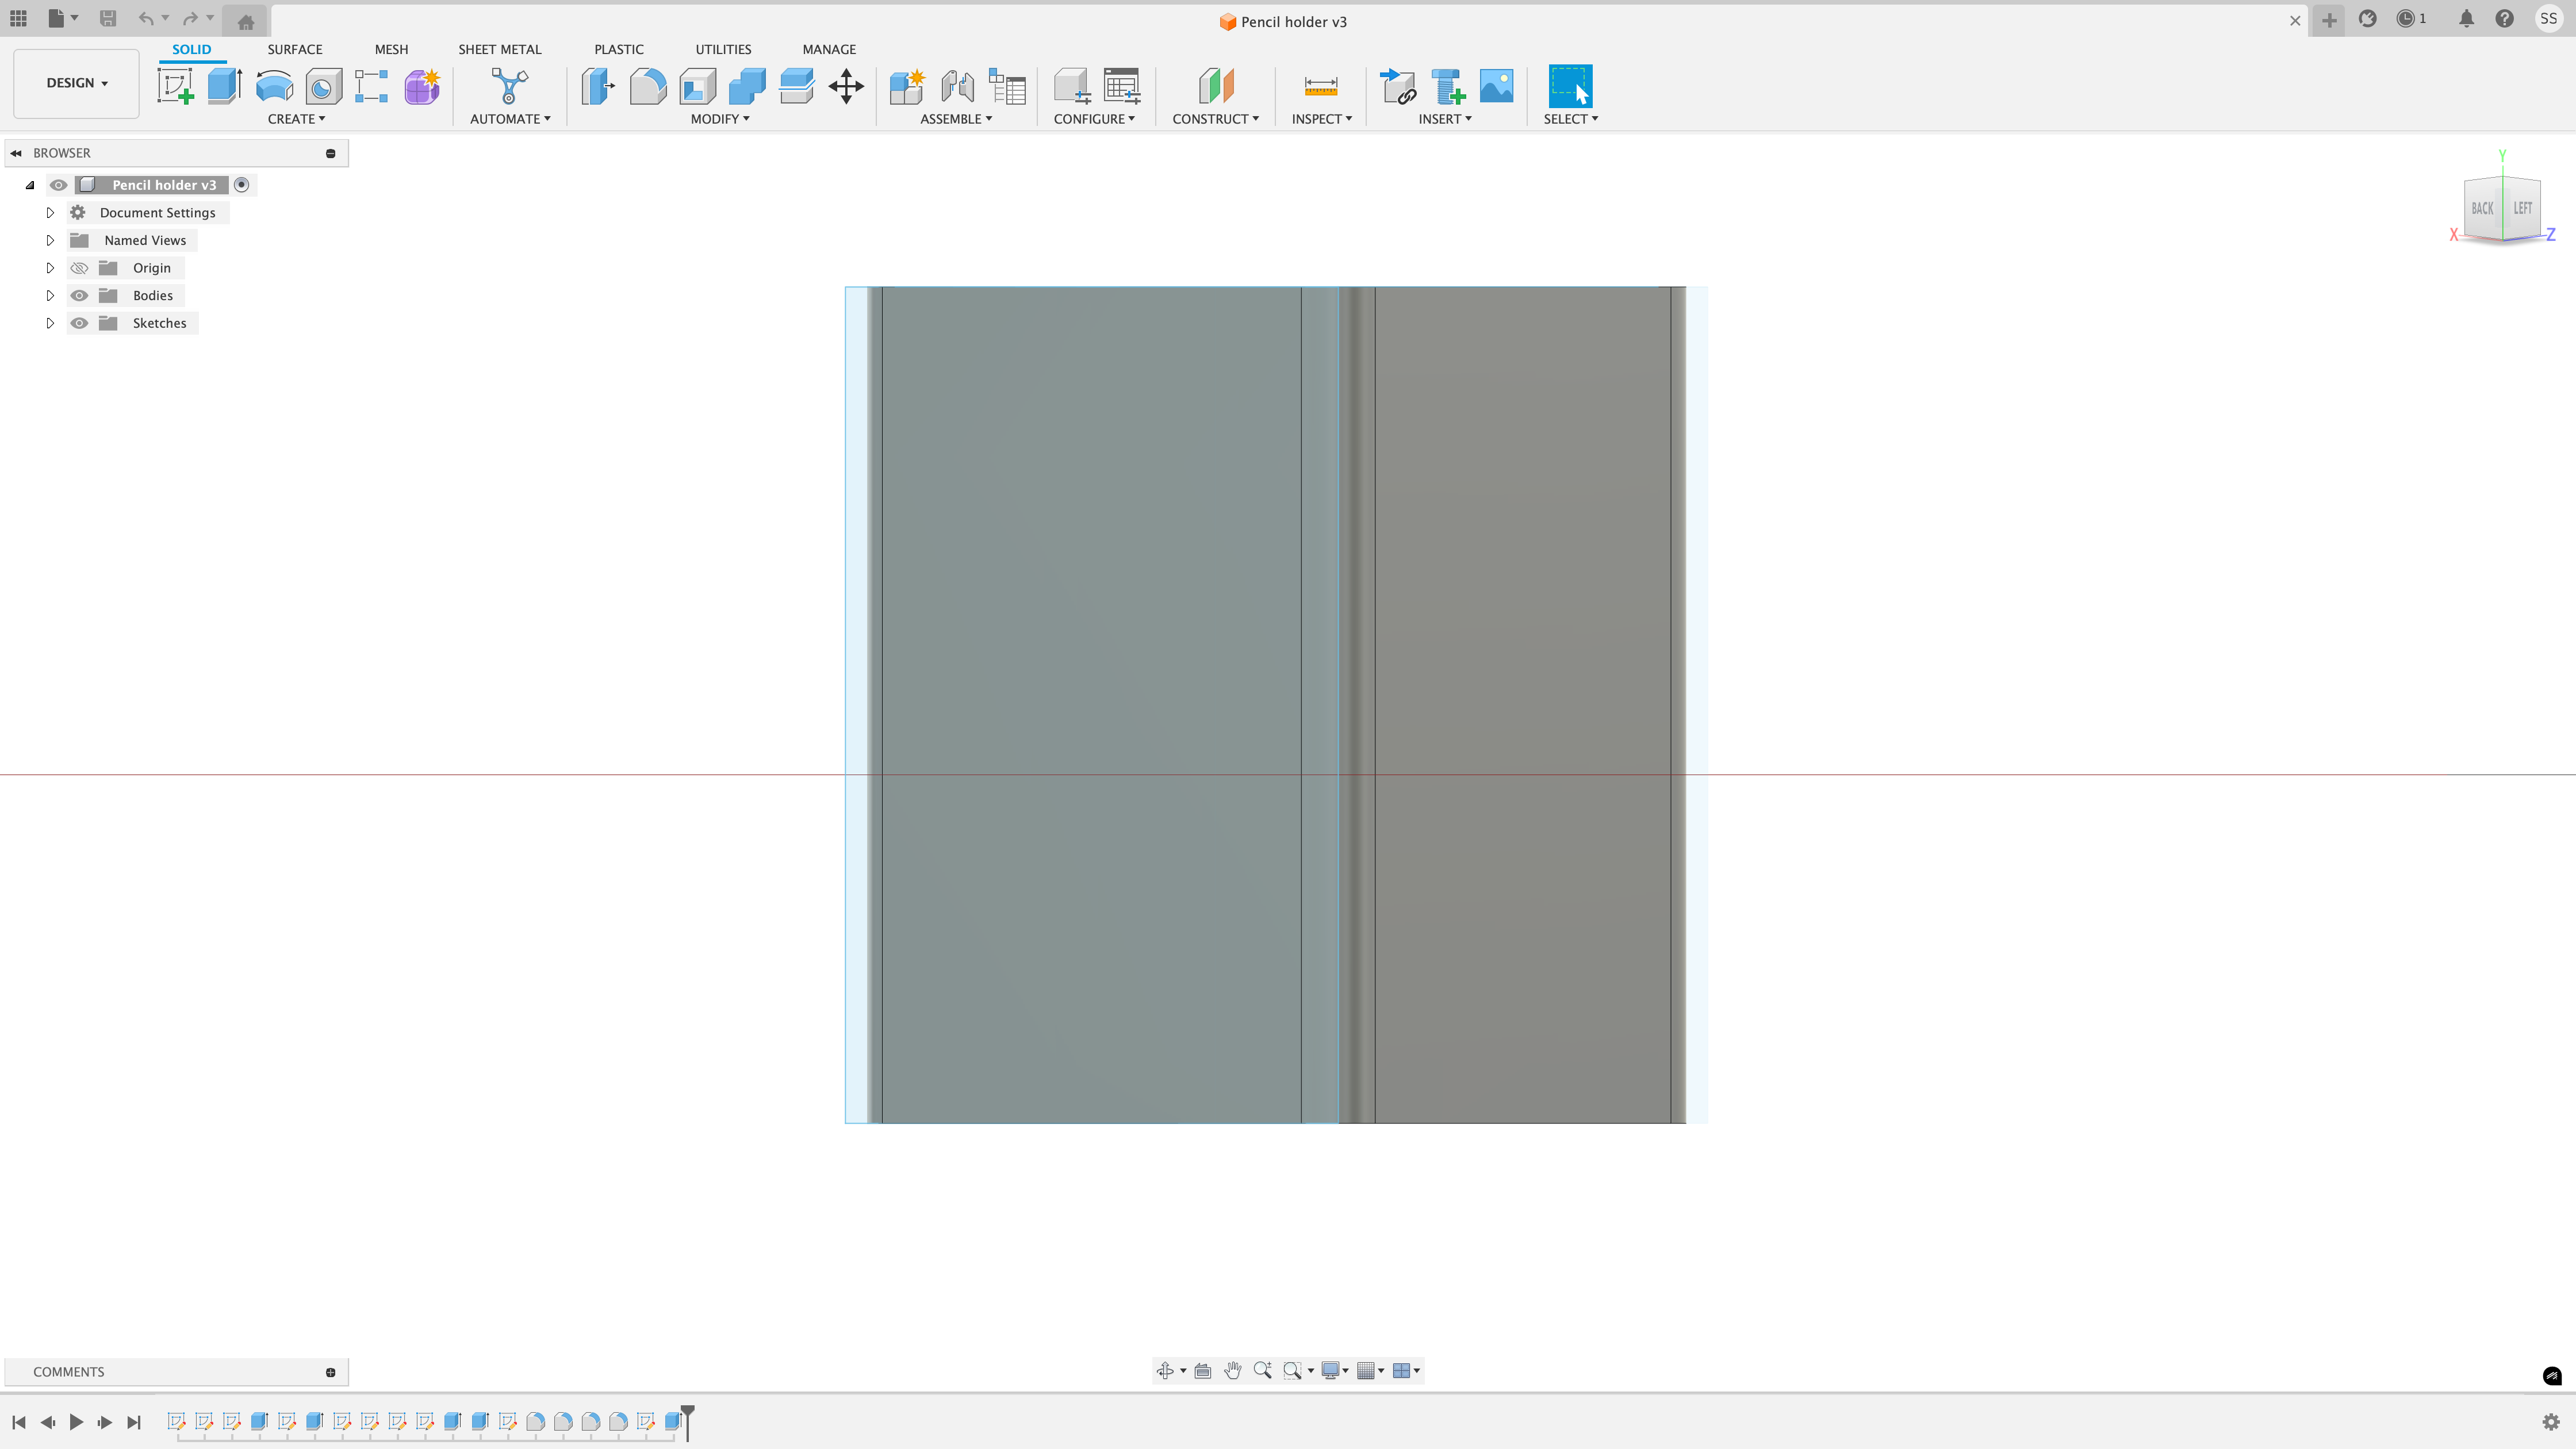
Task: Play the timeline
Action: coord(76,1422)
